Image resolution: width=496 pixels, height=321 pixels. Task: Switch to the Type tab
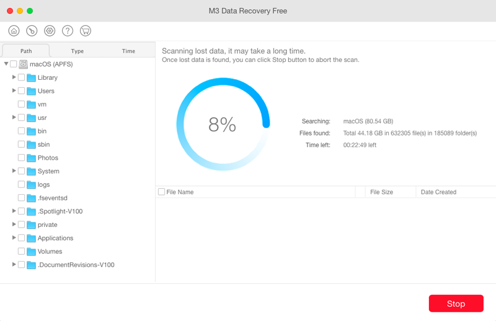77,51
